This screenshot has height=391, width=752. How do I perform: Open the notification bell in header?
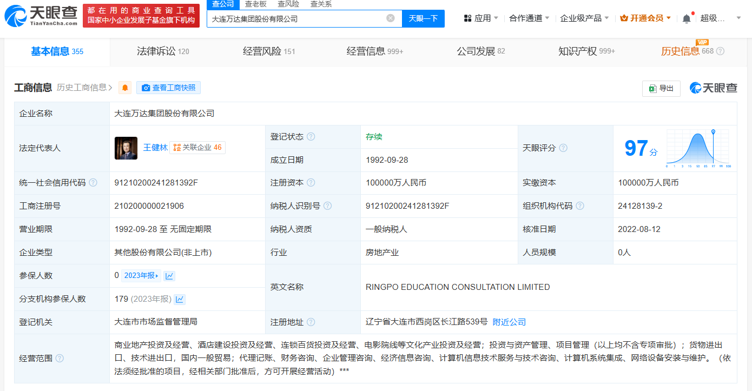point(686,18)
